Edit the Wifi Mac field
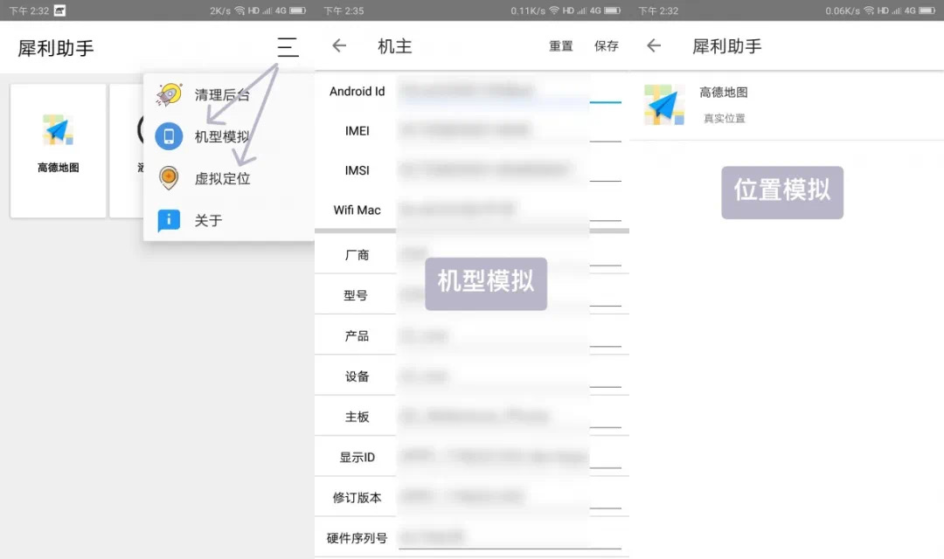 point(509,210)
